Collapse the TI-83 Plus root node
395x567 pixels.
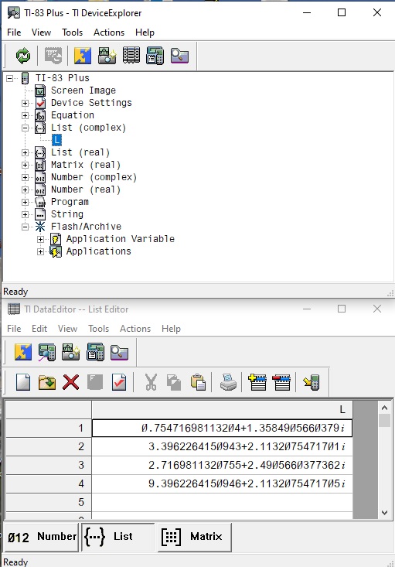pyautogui.click(x=10, y=78)
